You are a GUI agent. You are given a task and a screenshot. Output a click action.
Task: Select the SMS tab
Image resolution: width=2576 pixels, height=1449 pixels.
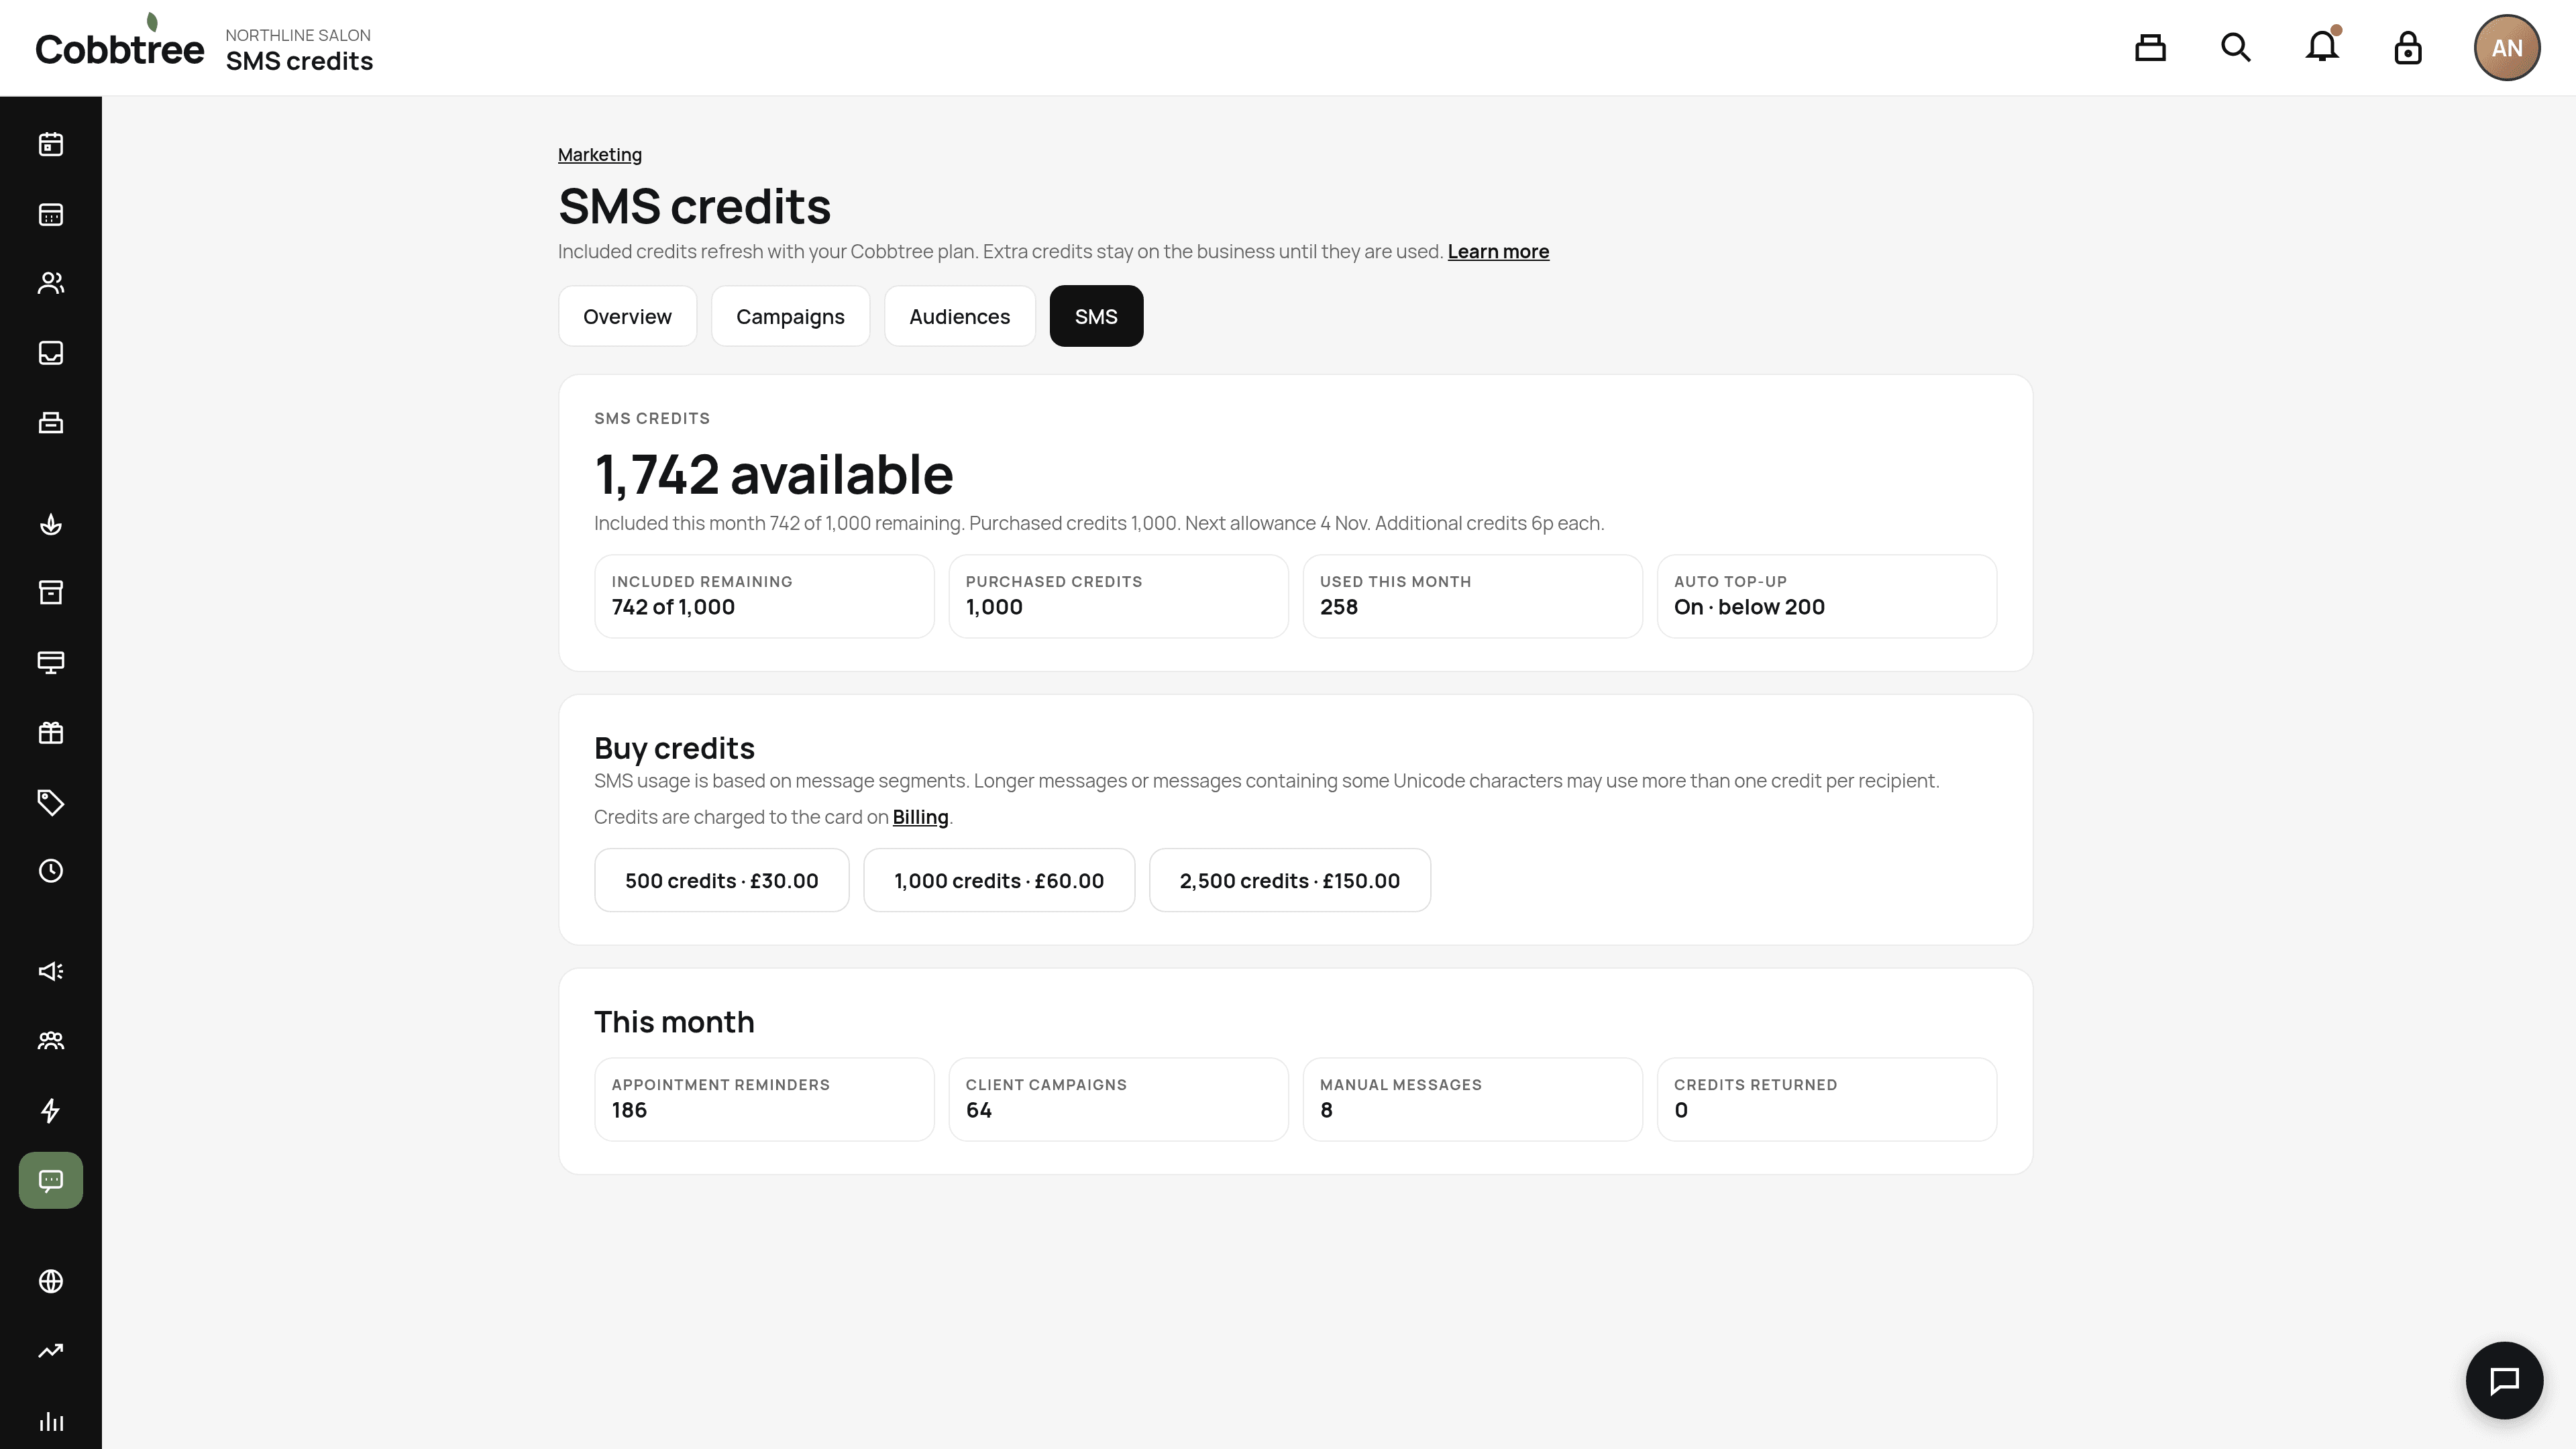point(1096,316)
